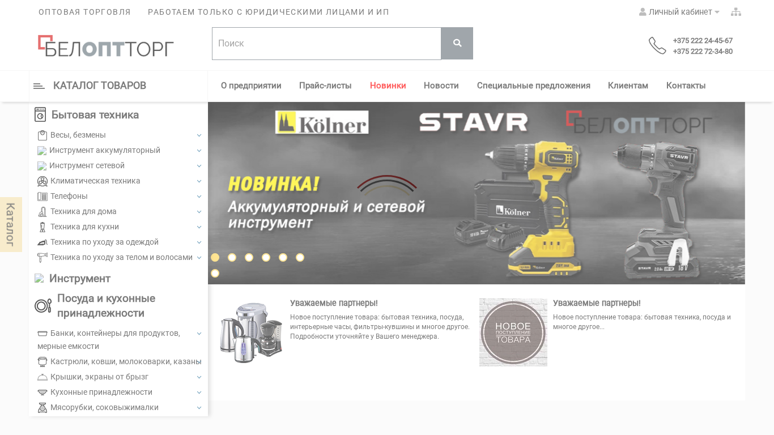Open the Новости menu item
Image resolution: width=774 pixels, height=435 pixels.
[x=441, y=86]
